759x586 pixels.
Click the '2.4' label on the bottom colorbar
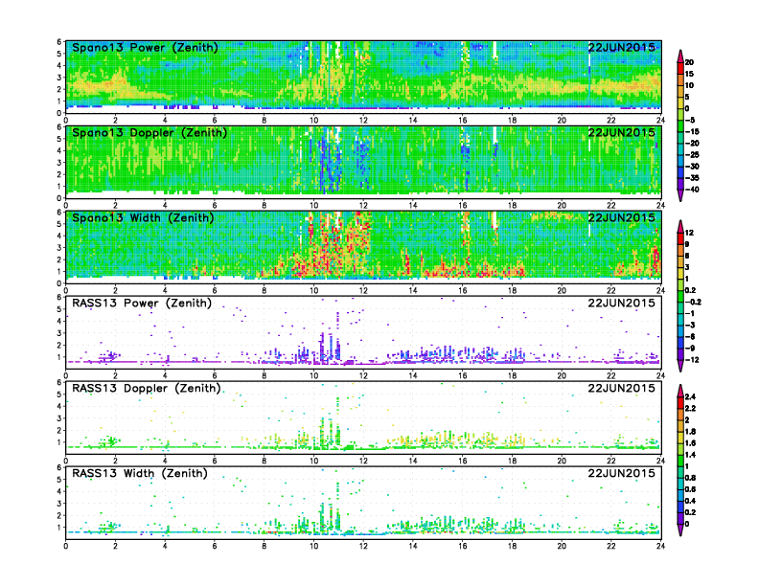tap(690, 396)
